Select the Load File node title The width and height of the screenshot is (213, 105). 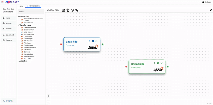point(72,42)
